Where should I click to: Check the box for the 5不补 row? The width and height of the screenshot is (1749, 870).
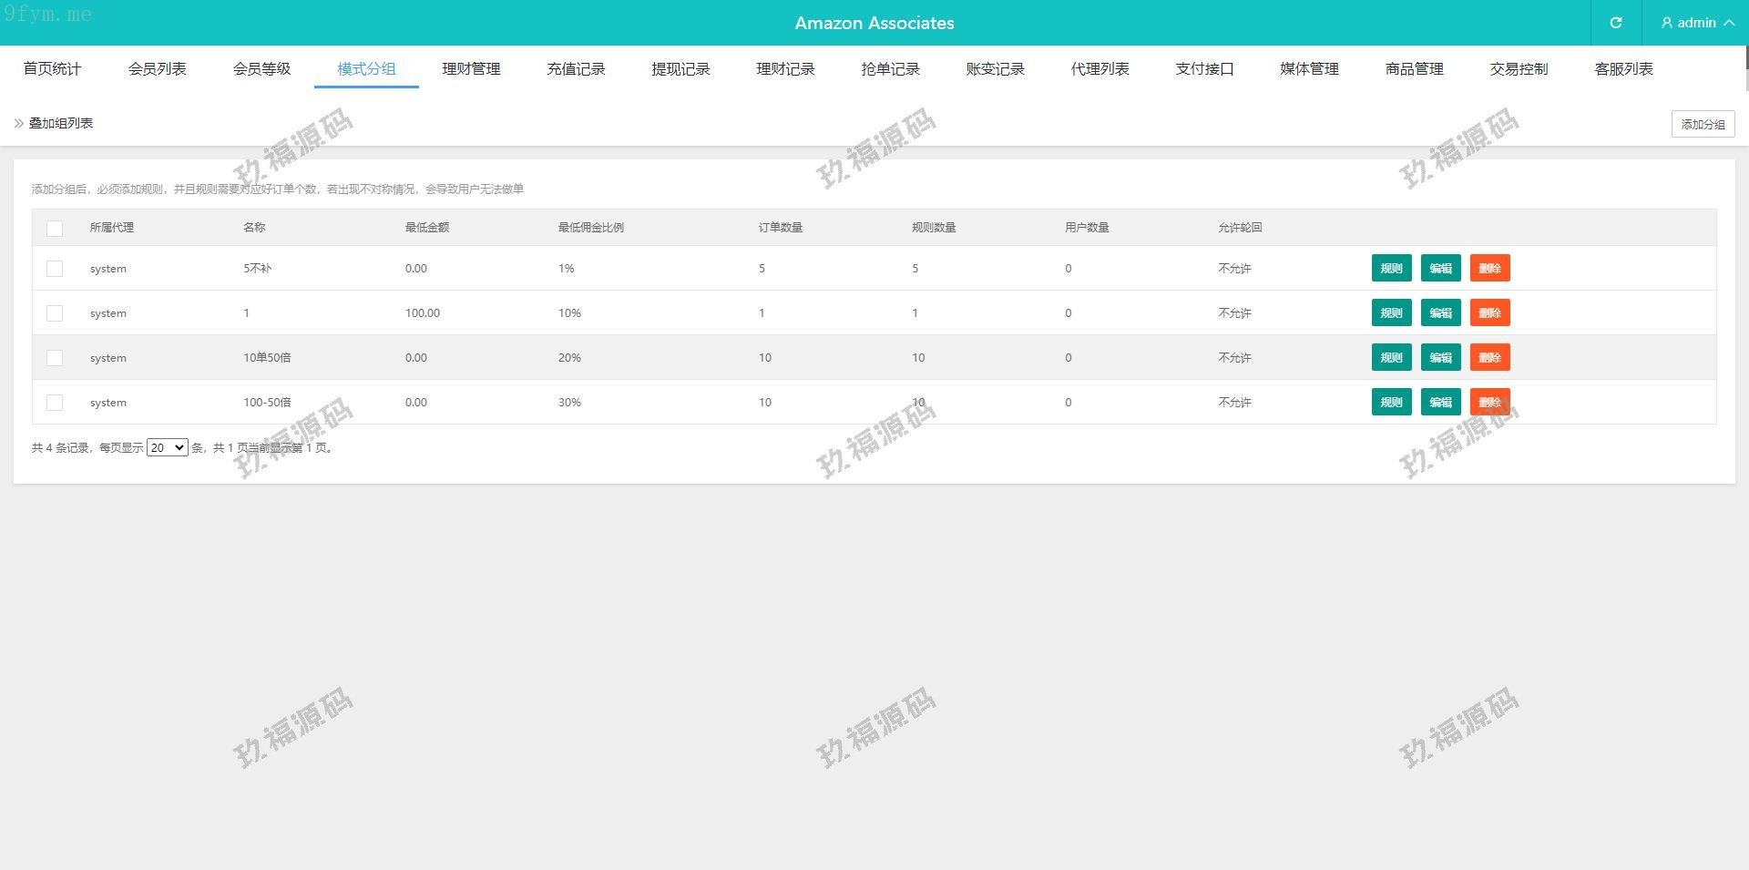55,269
